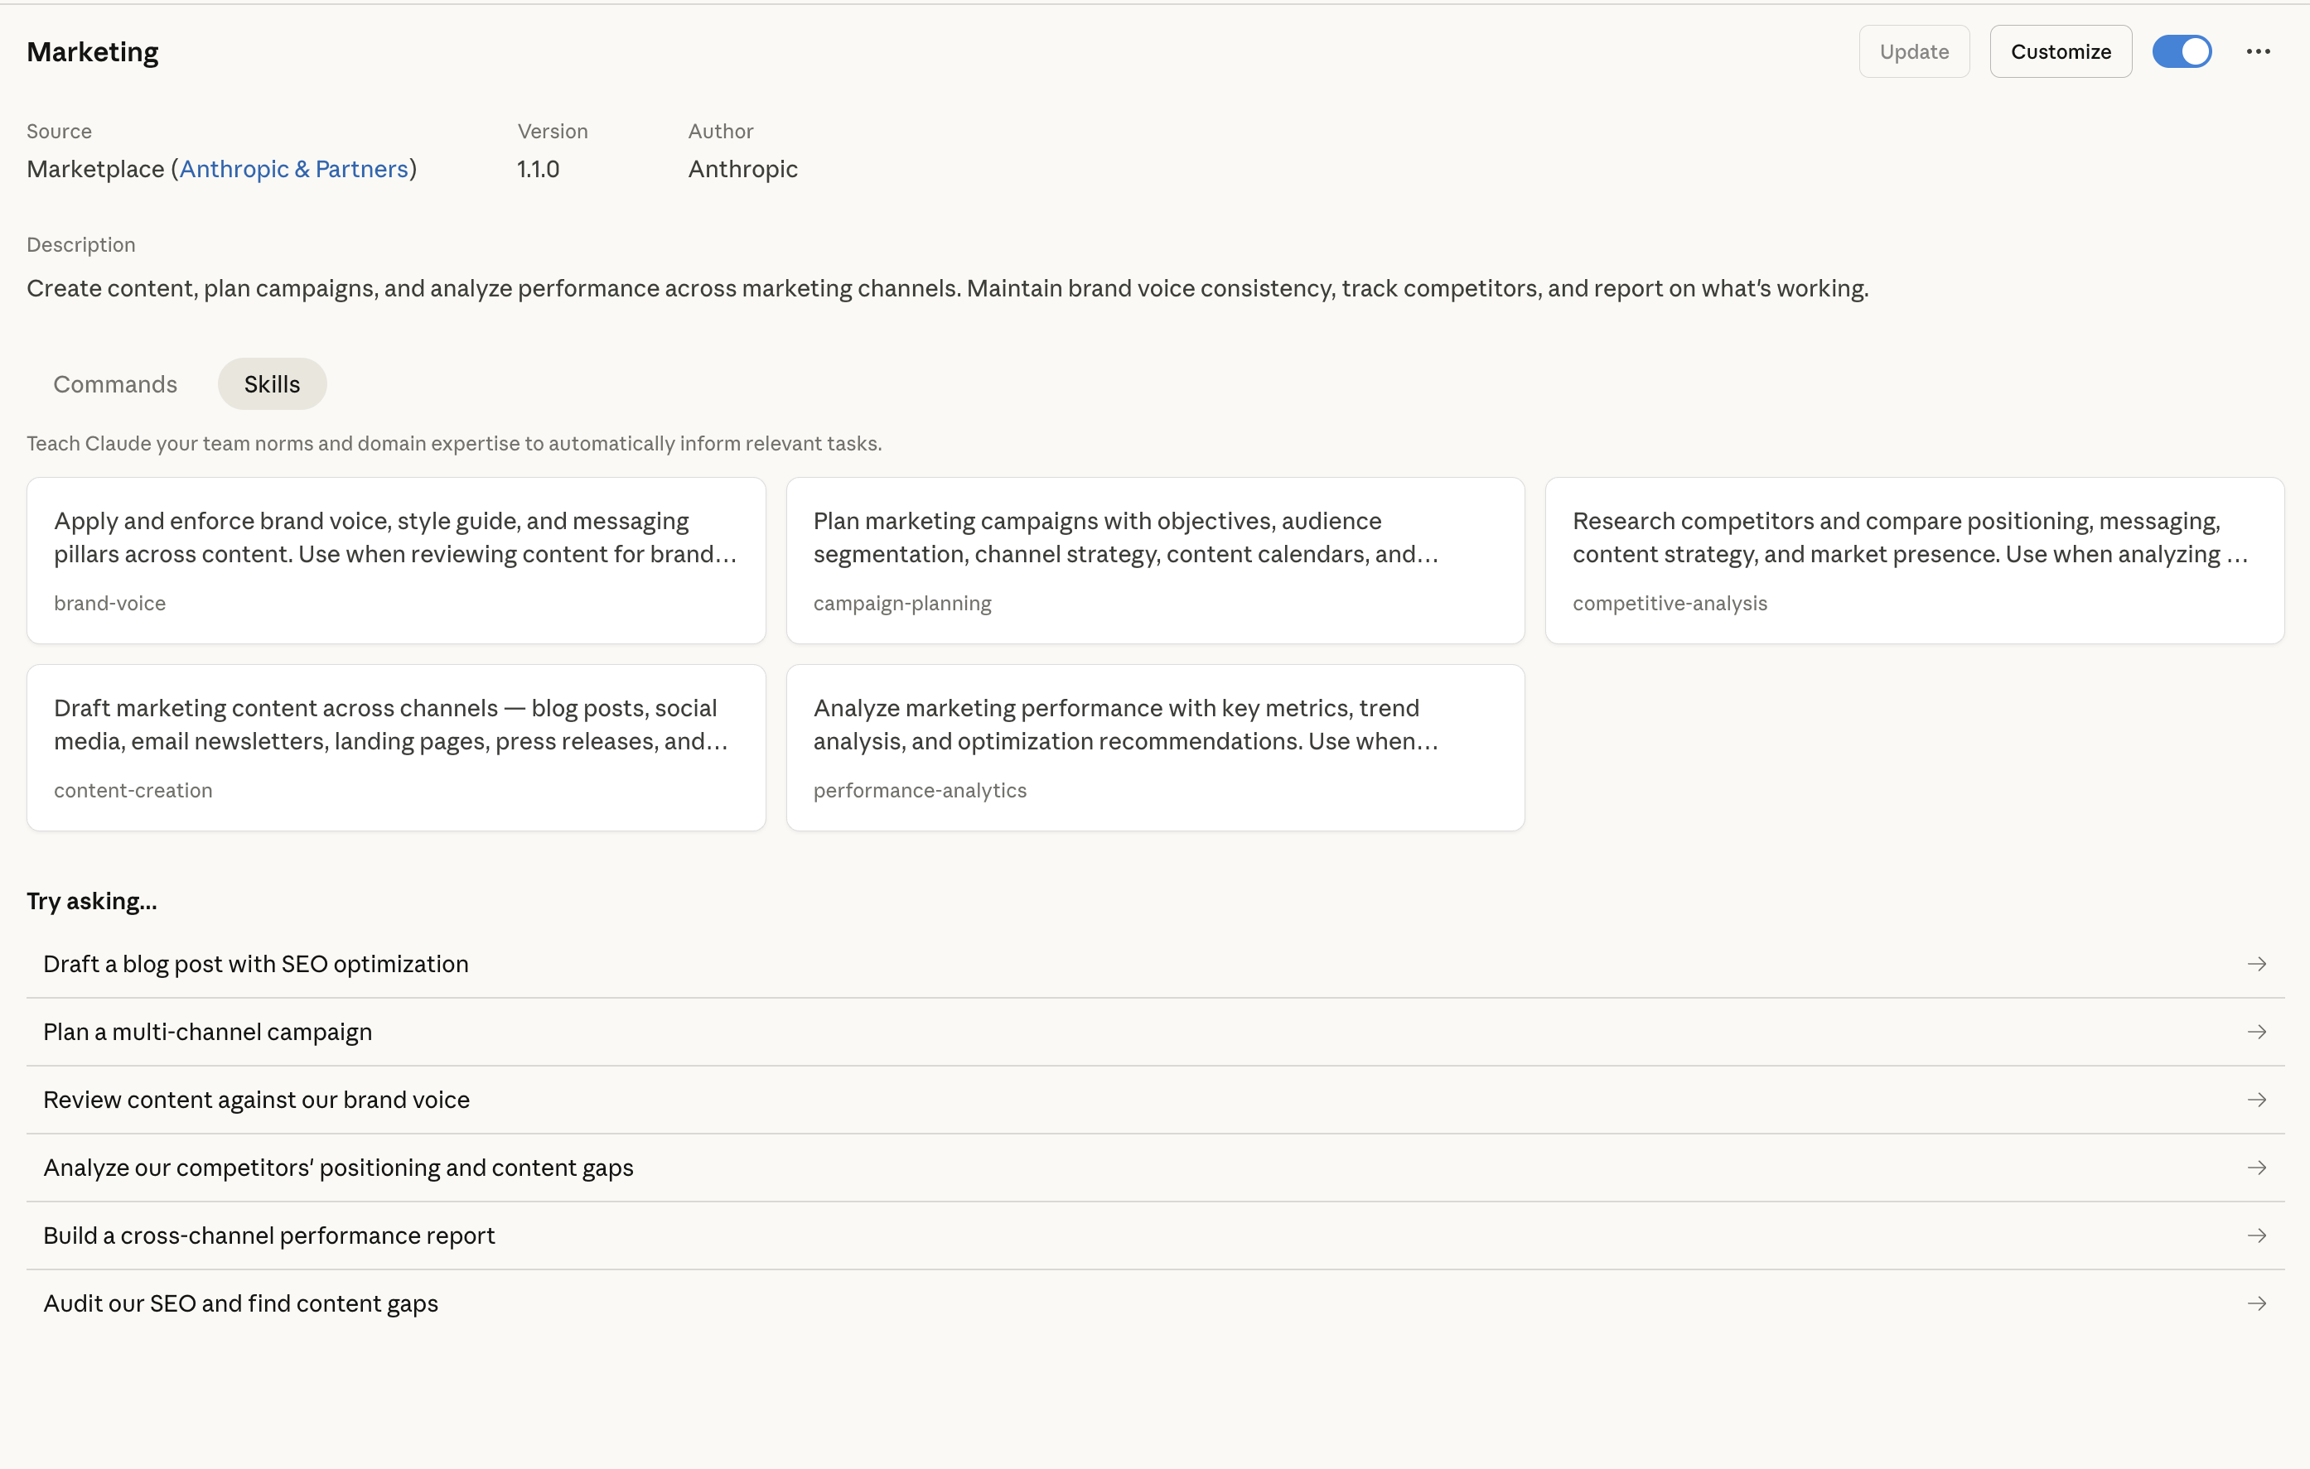Open the brand-voice skill card
Screen dimensions: 2310x1469
[x=396, y=561]
